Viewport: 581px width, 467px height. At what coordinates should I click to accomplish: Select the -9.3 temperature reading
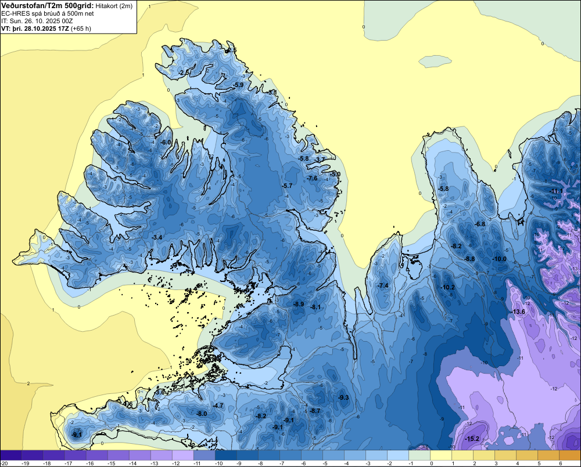(343, 398)
